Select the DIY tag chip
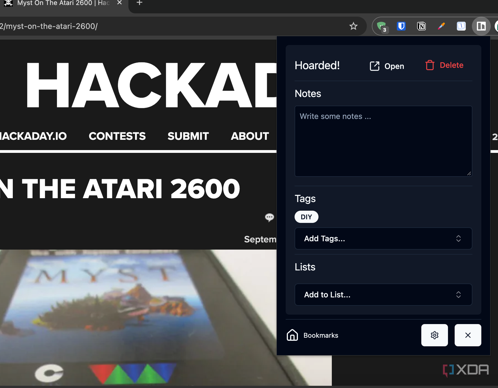The image size is (498, 388). [x=307, y=217]
